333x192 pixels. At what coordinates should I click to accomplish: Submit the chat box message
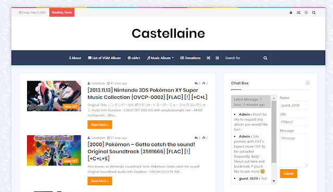click(x=288, y=173)
